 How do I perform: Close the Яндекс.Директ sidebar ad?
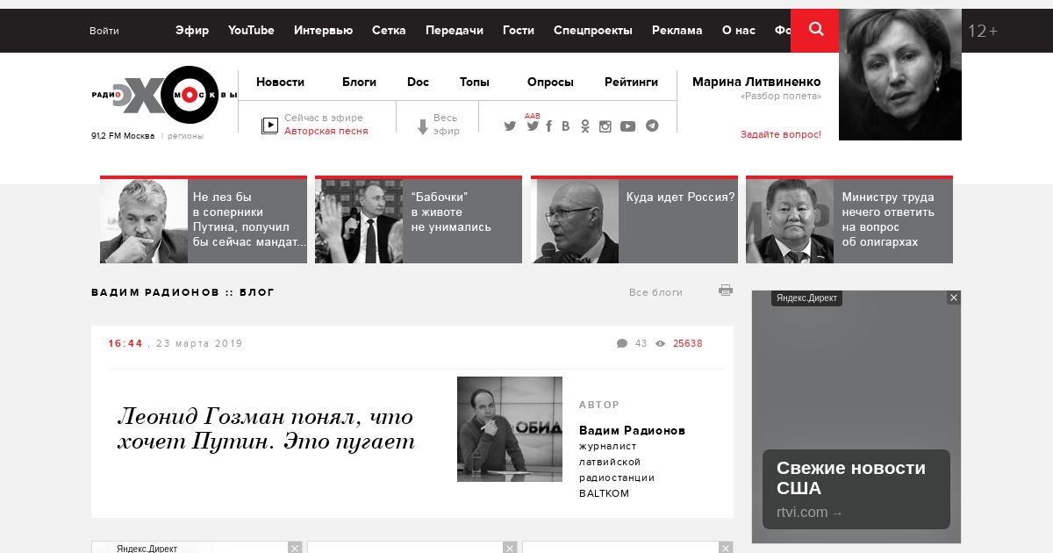coord(954,298)
